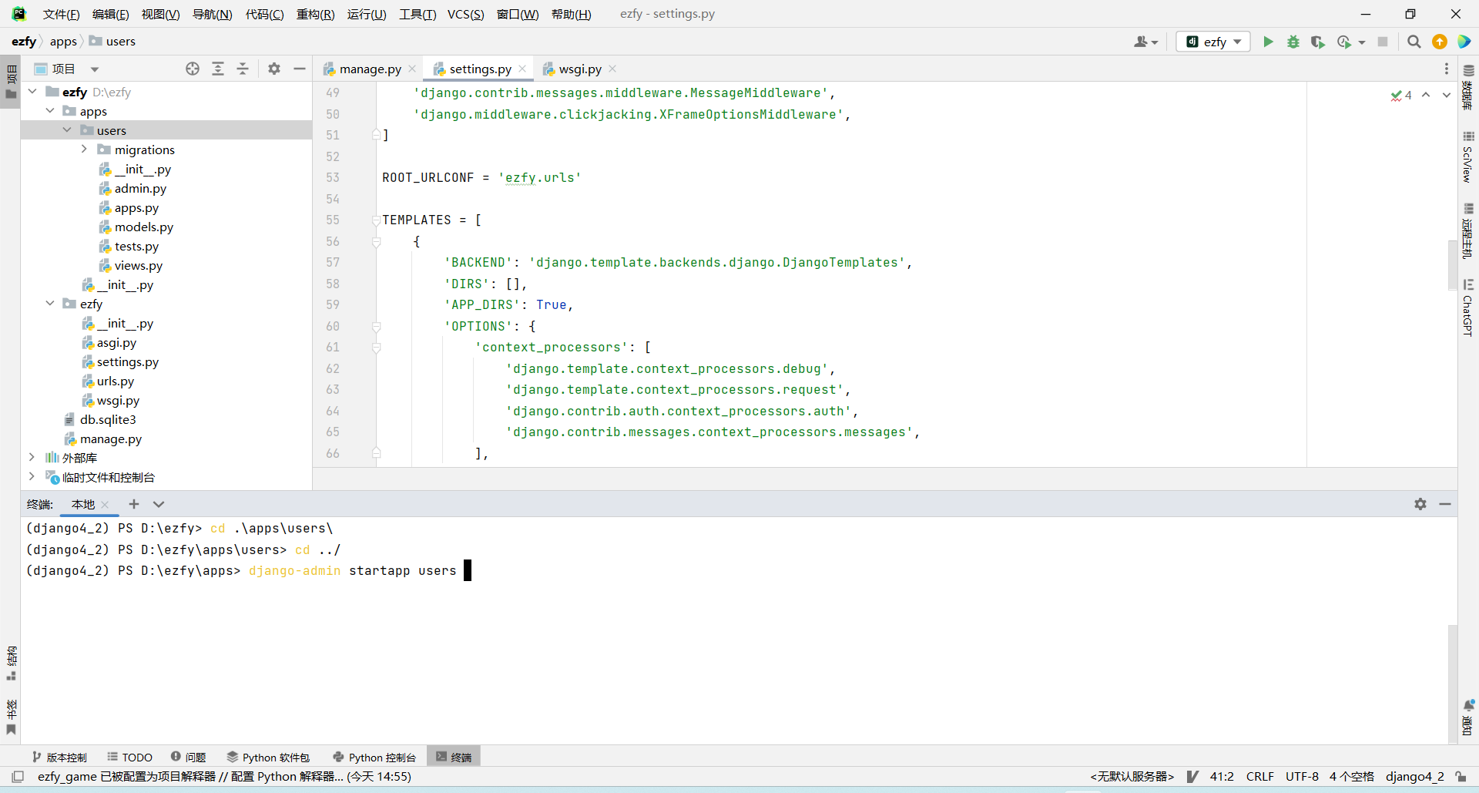Hide the project tool window

click(x=300, y=69)
